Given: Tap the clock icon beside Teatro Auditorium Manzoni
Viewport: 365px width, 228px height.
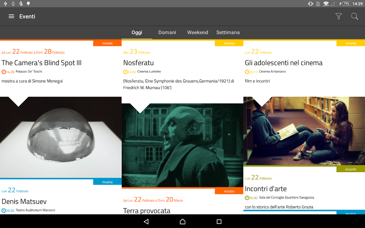Looking at the screenshot, I should pos(4,211).
